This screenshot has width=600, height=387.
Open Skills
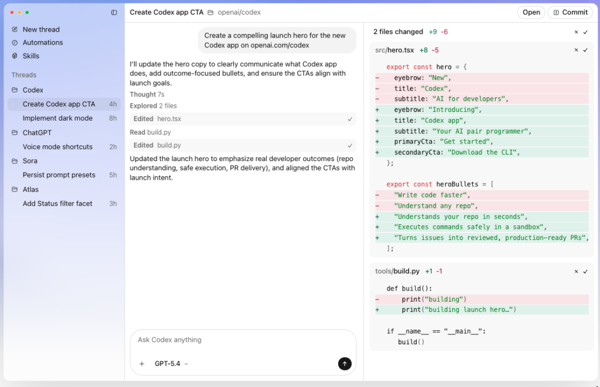[x=30, y=56]
